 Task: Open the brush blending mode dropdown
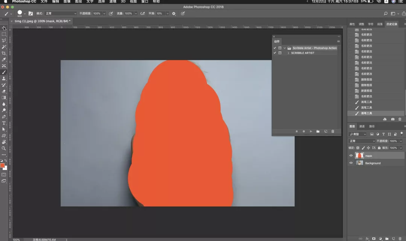click(x=61, y=14)
